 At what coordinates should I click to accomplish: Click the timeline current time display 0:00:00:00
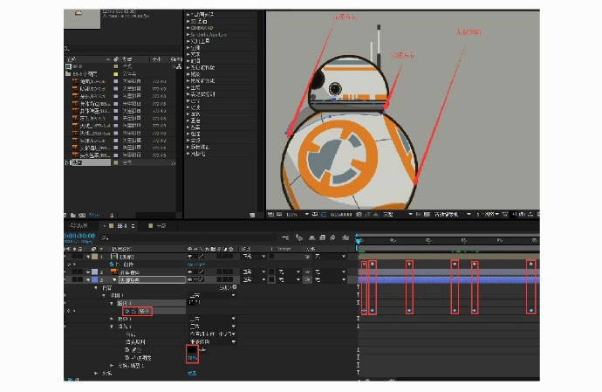[79, 236]
